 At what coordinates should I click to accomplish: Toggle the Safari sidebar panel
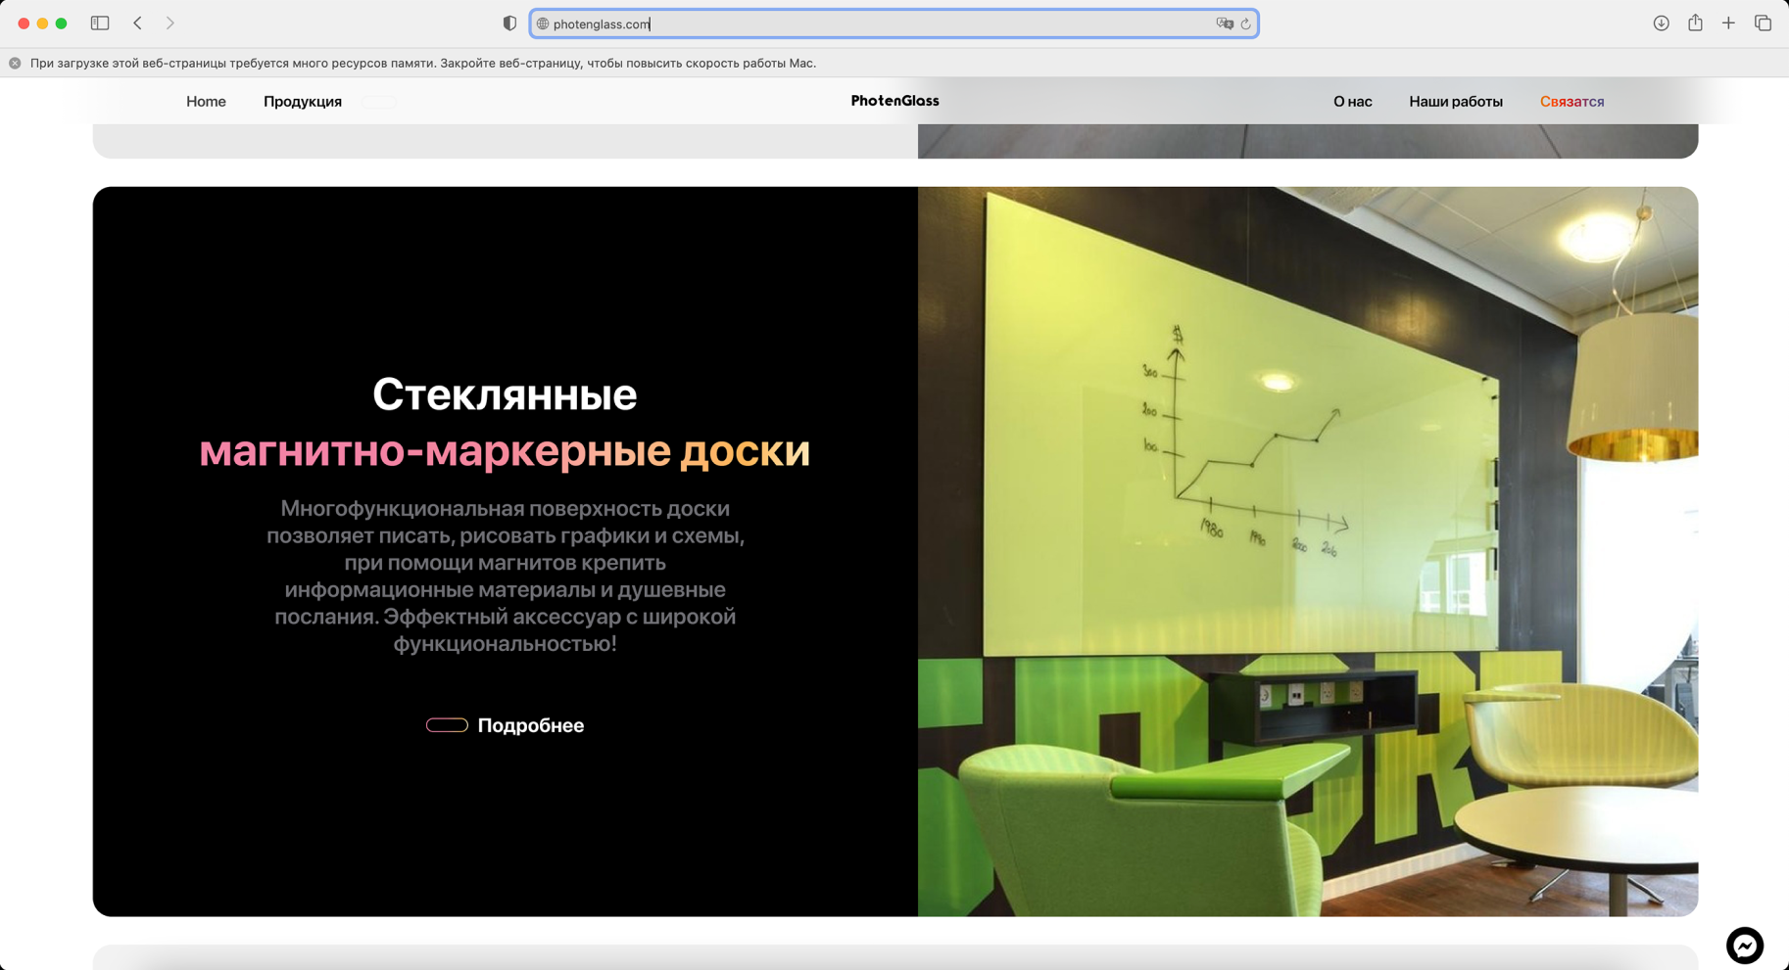(x=100, y=23)
